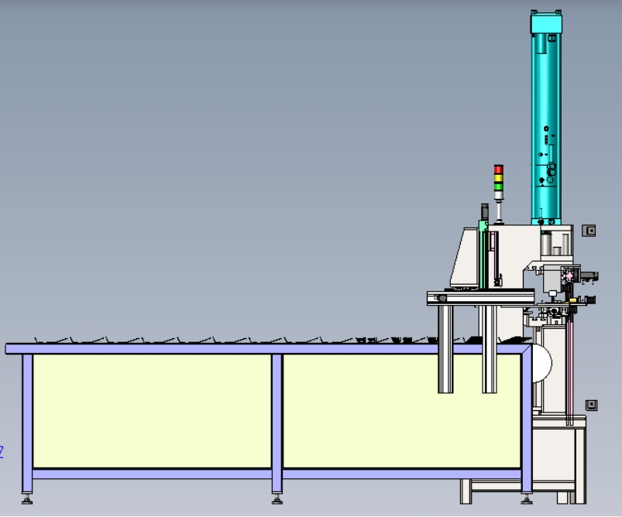Image resolution: width=622 pixels, height=517 pixels.
Task: Select the lower small square box right of press
Action: [x=592, y=405]
